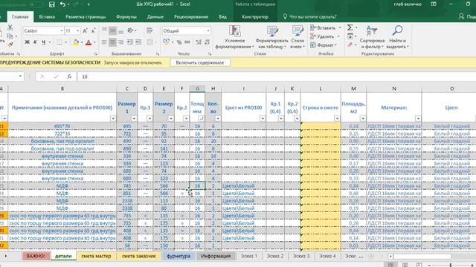Open the font size dropdown
The width and height of the screenshot is (476, 267).
tap(77, 31)
